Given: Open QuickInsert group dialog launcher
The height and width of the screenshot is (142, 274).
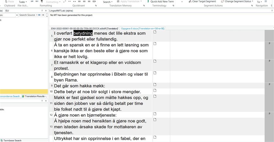Looking at the screenshot, I should pos(96,6).
